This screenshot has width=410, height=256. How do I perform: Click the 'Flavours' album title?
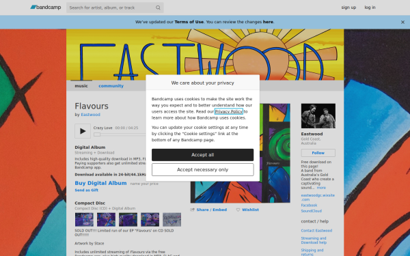(x=92, y=106)
